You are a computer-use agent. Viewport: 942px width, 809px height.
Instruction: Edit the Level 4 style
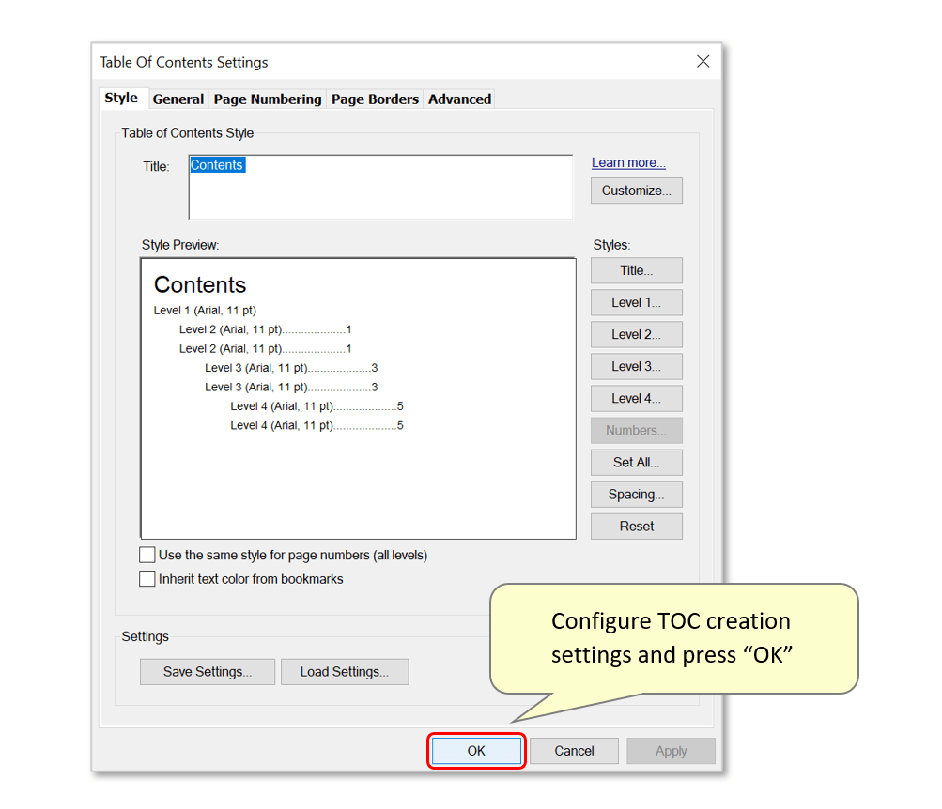click(x=636, y=399)
